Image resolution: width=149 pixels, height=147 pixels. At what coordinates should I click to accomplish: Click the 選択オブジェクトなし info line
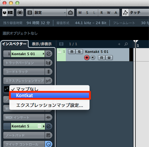click(x=20, y=33)
